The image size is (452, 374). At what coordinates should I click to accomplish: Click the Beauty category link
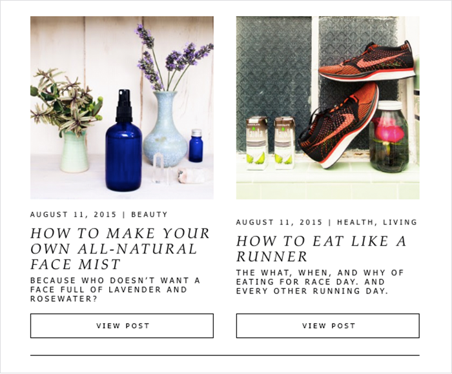(x=149, y=215)
